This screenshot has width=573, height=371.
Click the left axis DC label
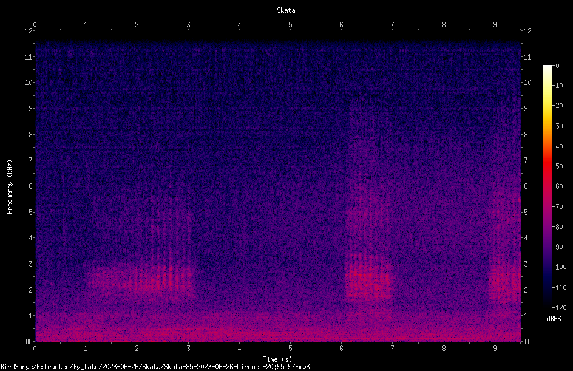(x=29, y=342)
